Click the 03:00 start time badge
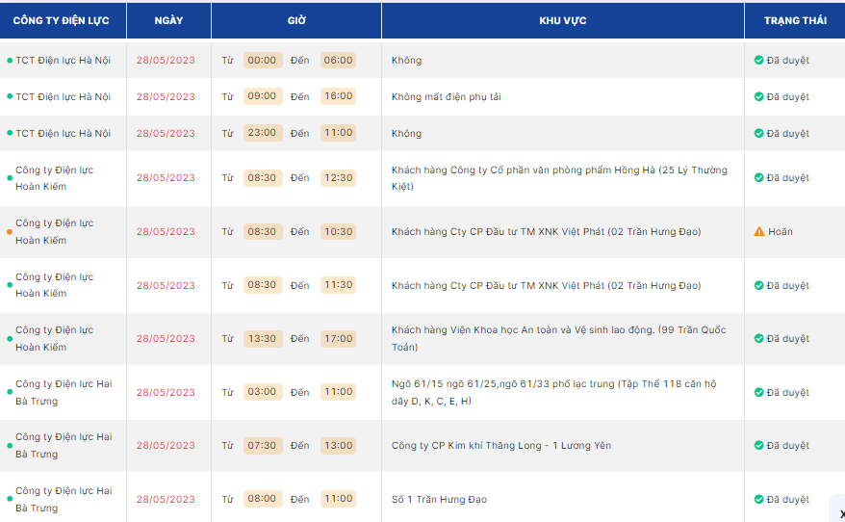The height and width of the screenshot is (522, 845). 262,392
